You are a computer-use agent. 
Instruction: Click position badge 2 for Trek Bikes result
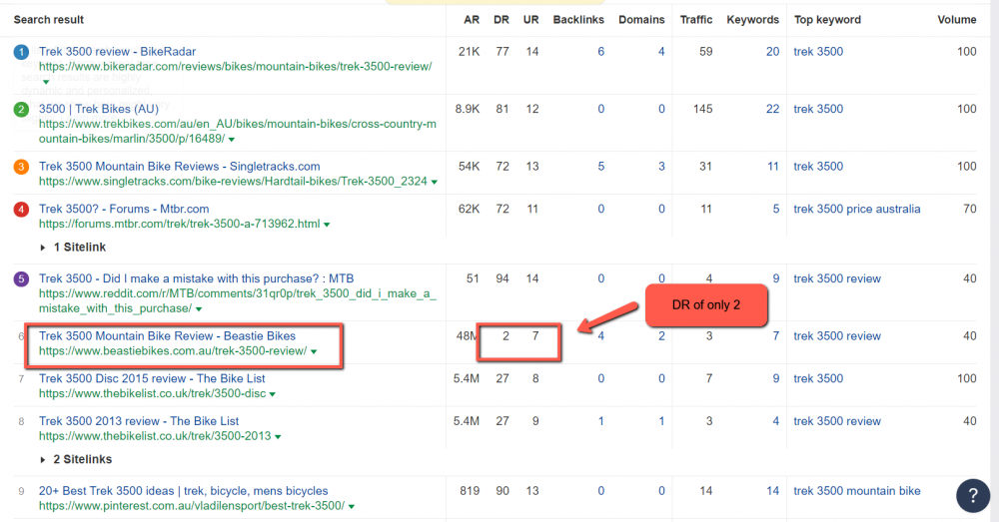[x=21, y=110]
